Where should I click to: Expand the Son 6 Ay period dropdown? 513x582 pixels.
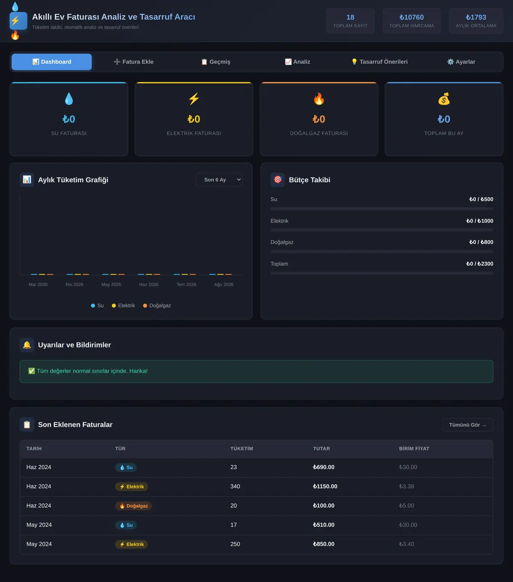coord(219,180)
